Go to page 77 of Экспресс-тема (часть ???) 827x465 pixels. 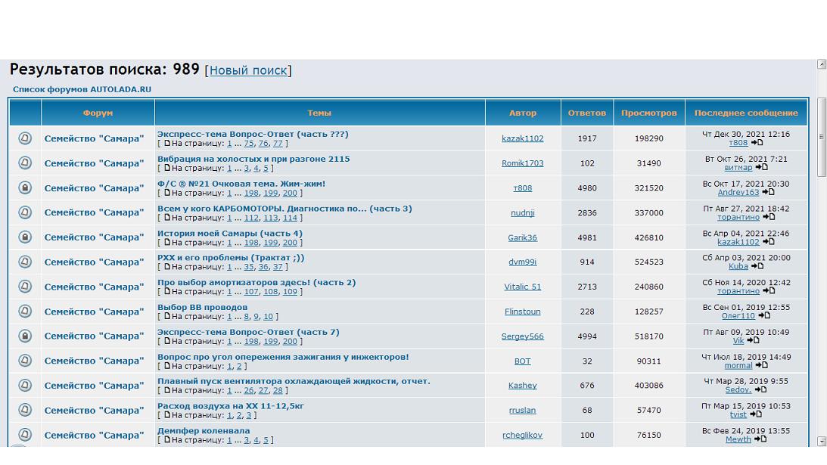click(278, 144)
